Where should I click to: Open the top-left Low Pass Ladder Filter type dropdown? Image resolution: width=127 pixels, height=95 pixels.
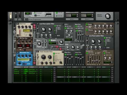coord(38,24)
